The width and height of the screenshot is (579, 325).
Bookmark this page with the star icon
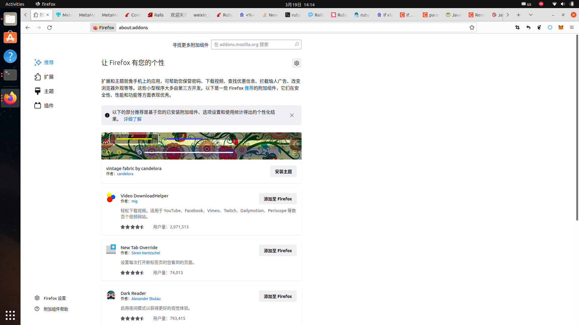click(x=472, y=27)
